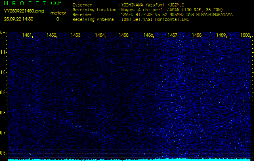254x161 pixels.
Task: Click the 1.0 kHz axis label
Action: click(3, 72)
